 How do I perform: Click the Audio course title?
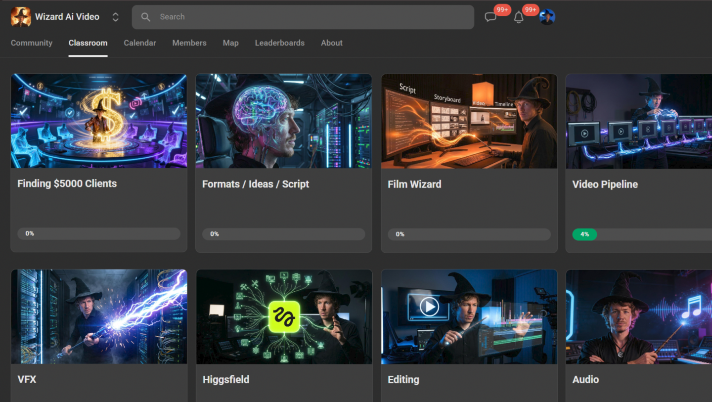(585, 380)
